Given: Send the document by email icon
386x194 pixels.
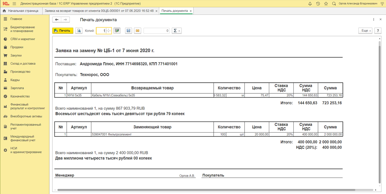Looking at the screenshot, I should click(137, 31).
